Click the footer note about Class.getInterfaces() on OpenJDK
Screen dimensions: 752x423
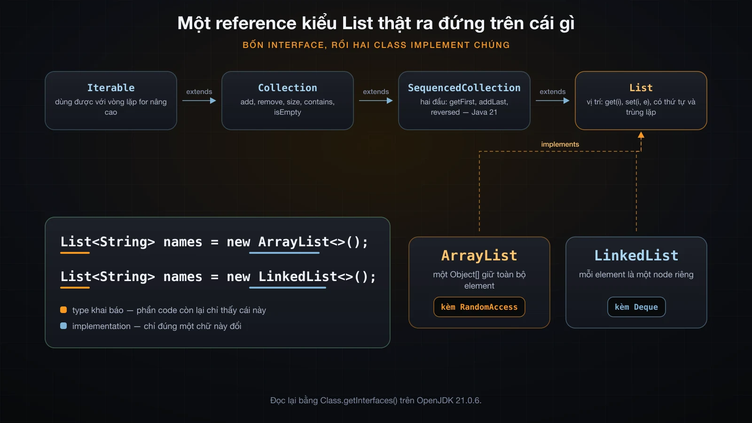(376, 400)
